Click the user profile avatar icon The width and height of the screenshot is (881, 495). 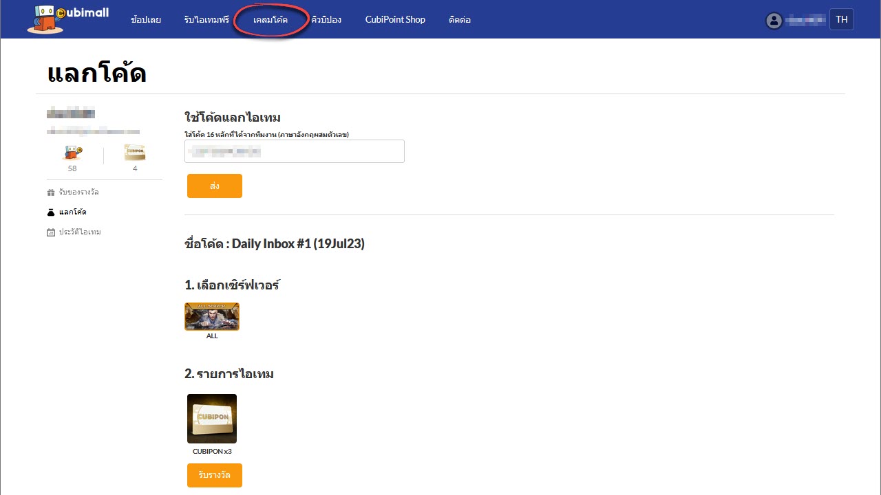774,20
